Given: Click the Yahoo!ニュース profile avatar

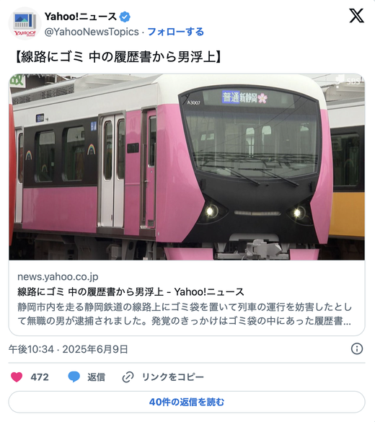Looking at the screenshot, I should [x=25, y=24].
